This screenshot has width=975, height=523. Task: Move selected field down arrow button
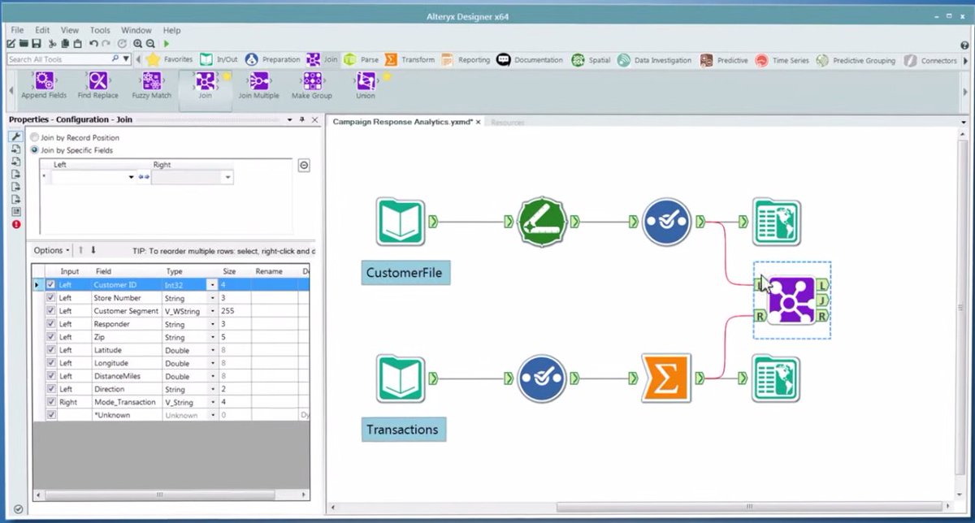(x=93, y=250)
